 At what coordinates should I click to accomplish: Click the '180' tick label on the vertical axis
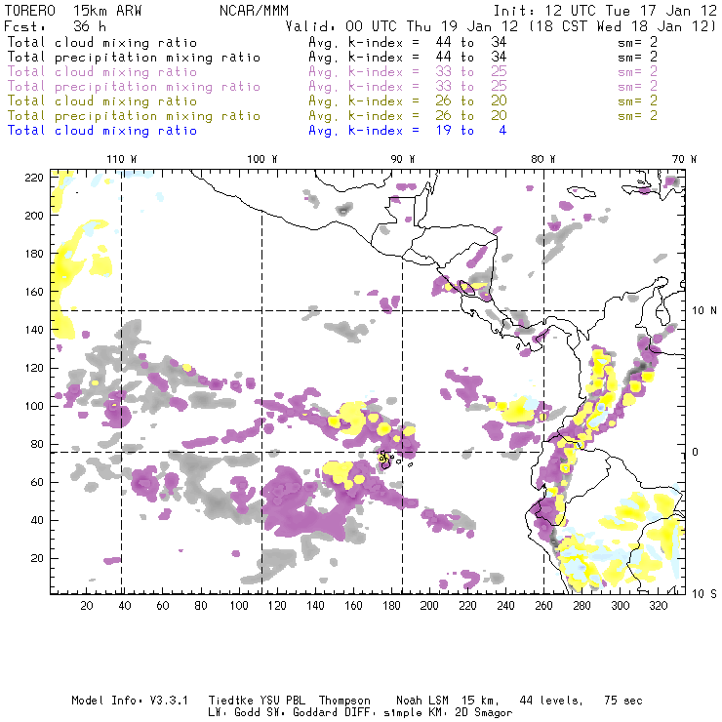pyautogui.click(x=34, y=254)
